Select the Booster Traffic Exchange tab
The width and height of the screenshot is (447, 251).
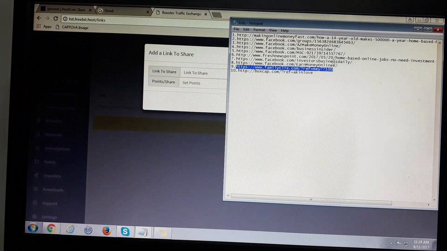coord(182,13)
